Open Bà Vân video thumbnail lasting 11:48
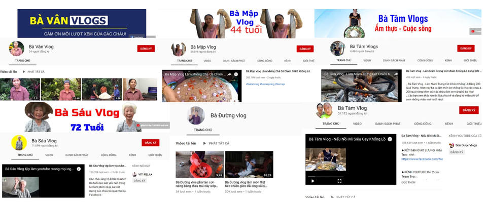This screenshot has height=202, width=487. click(x=61, y=89)
